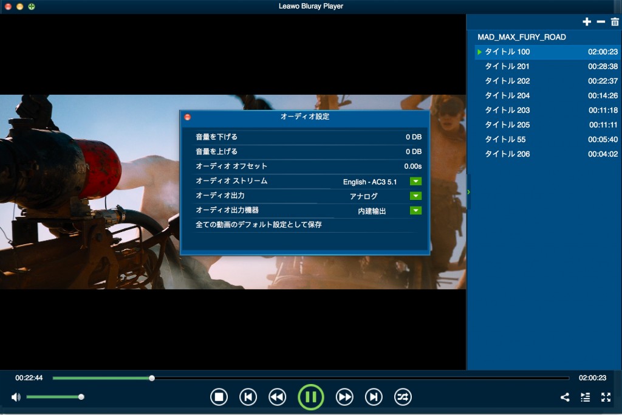622x415 pixels.
Task: Click 全ての動画のデフォルト設定として保存
Action: tap(259, 225)
